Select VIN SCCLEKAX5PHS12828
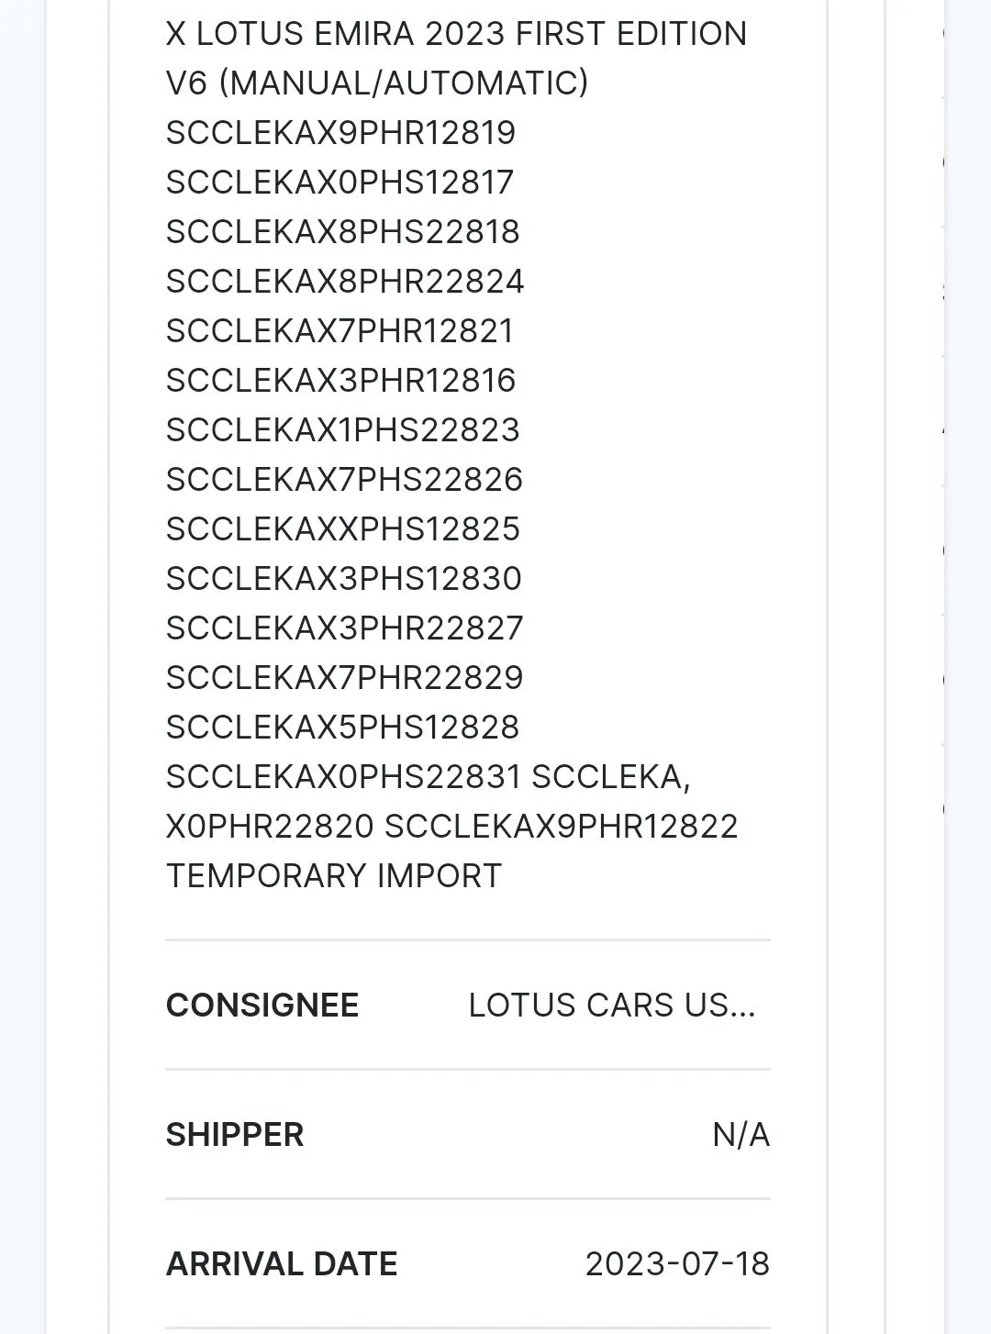Image resolution: width=991 pixels, height=1334 pixels. click(x=342, y=728)
